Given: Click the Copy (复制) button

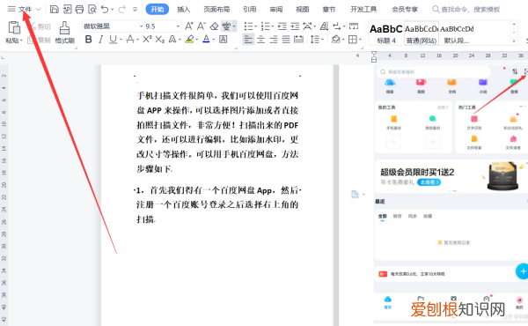Looking at the screenshot, I should pyautogui.click(x=39, y=41).
